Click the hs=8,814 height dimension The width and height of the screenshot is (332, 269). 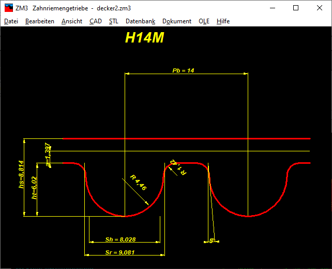tap(21, 174)
